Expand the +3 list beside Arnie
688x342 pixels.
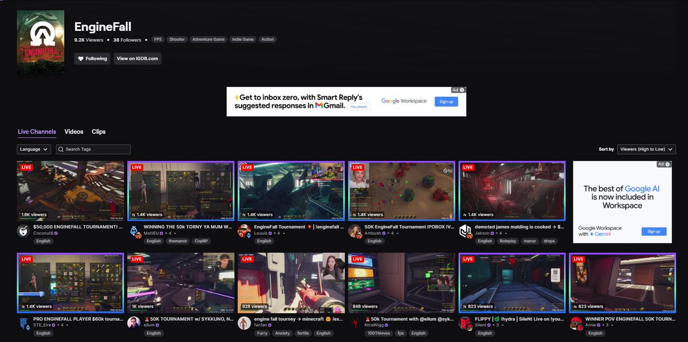tap(608, 325)
